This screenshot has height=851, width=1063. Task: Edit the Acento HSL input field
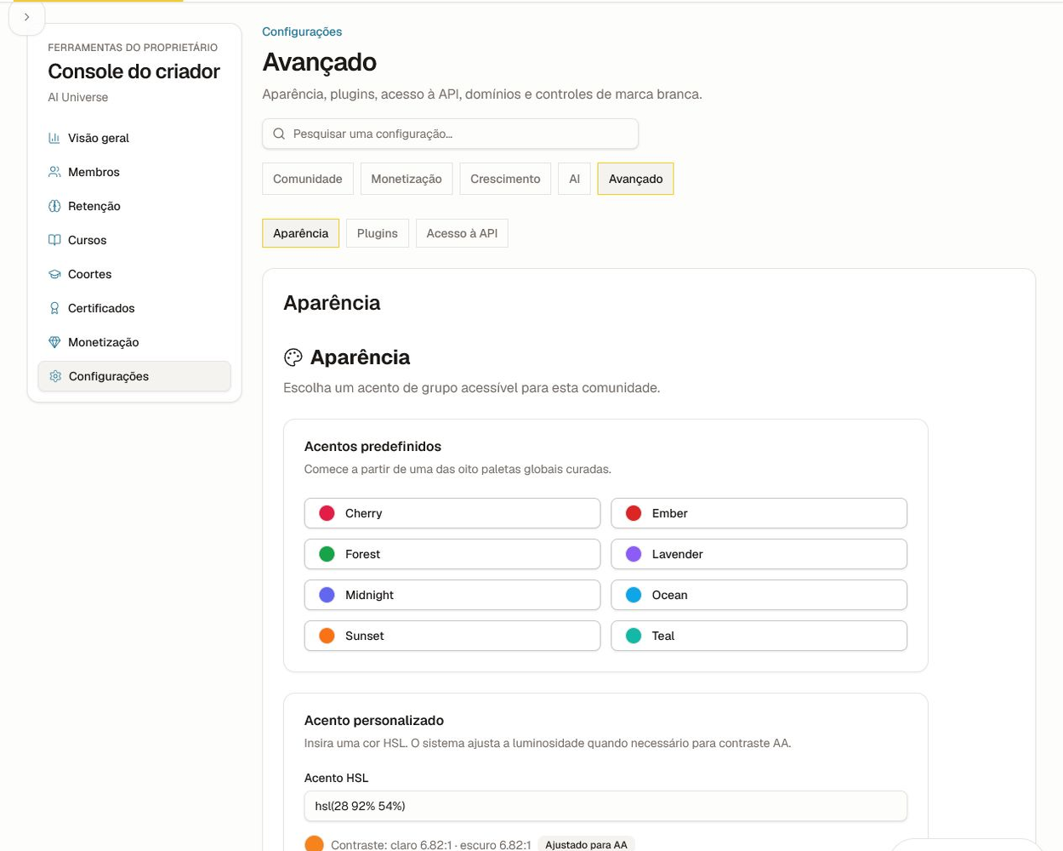605,806
